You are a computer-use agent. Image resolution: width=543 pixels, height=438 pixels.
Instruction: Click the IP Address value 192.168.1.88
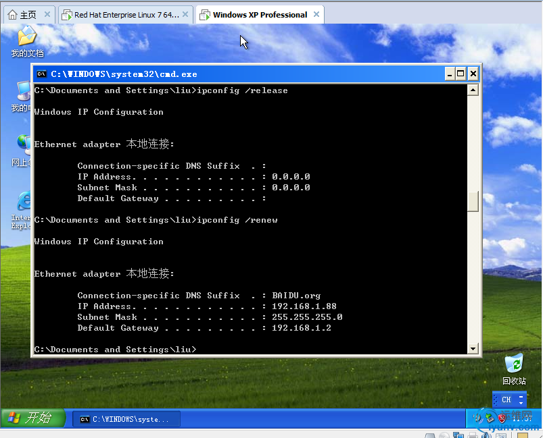tap(304, 306)
